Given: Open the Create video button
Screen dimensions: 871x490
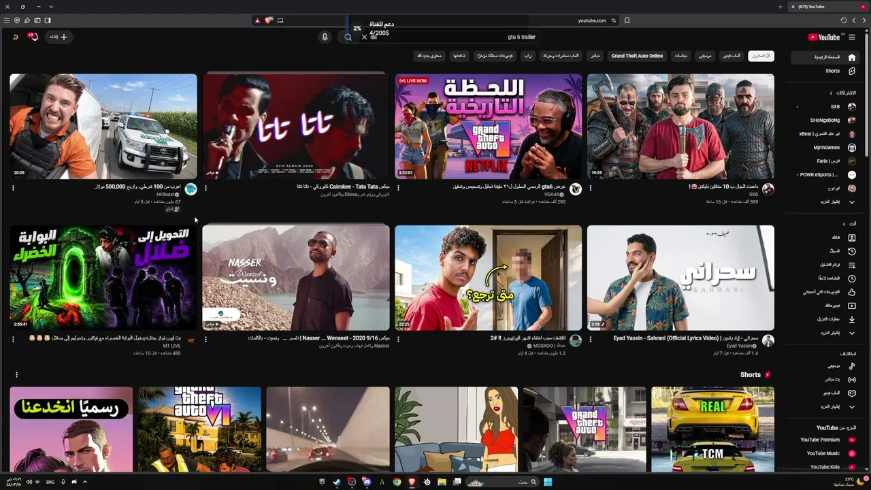Looking at the screenshot, I should (x=59, y=37).
